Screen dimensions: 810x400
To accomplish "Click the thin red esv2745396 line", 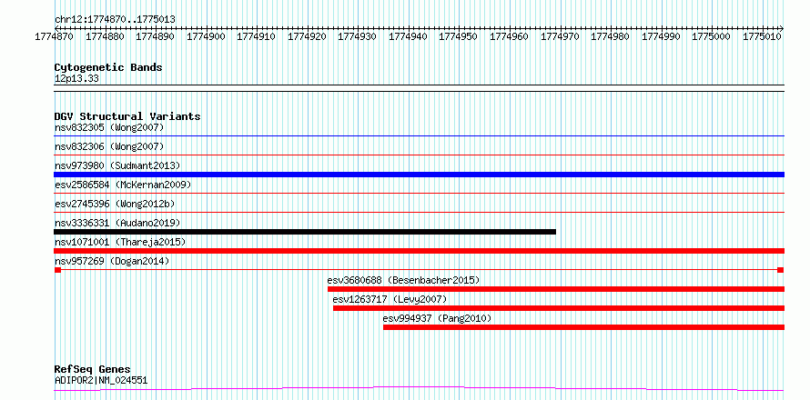I will [419, 212].
